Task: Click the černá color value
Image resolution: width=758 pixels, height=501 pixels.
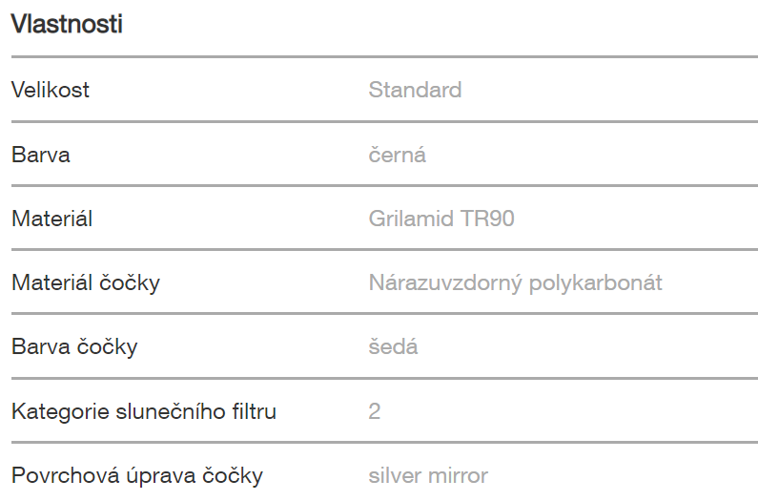Action: 397,155
